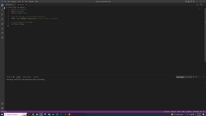Select the main.py editor tab
This screenshot has width=206, height=116.
click(22, 5)
